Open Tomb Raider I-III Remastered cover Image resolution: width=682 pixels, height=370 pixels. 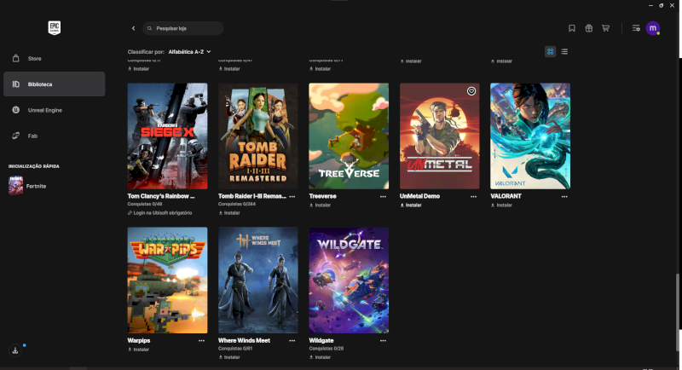(x=258, y=136)
